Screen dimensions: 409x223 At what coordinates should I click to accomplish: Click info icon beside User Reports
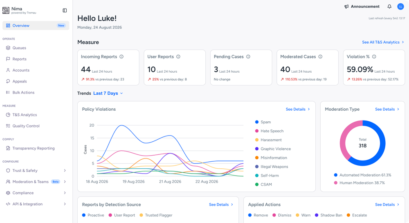(x=178, y=56)
